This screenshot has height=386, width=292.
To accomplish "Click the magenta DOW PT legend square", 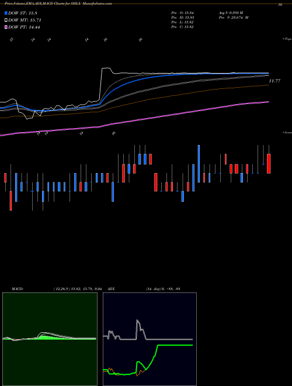I will tap(6, 27).
